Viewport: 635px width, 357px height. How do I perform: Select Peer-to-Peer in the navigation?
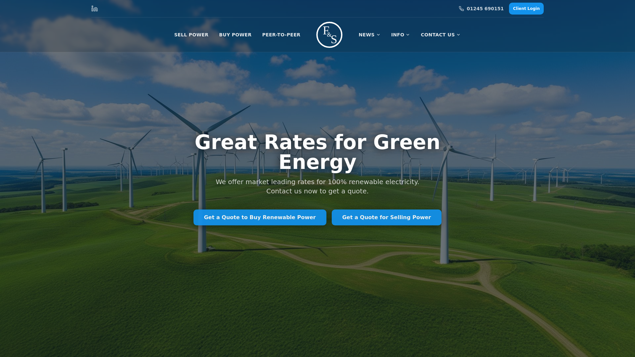point(281,35)
